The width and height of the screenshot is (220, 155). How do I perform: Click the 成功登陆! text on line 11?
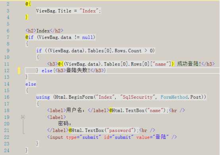coord(189,64)
